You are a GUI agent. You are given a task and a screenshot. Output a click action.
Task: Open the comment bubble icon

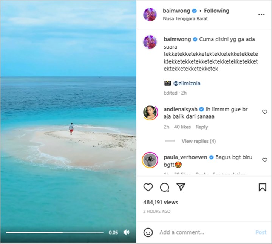(x=164, y=187)
